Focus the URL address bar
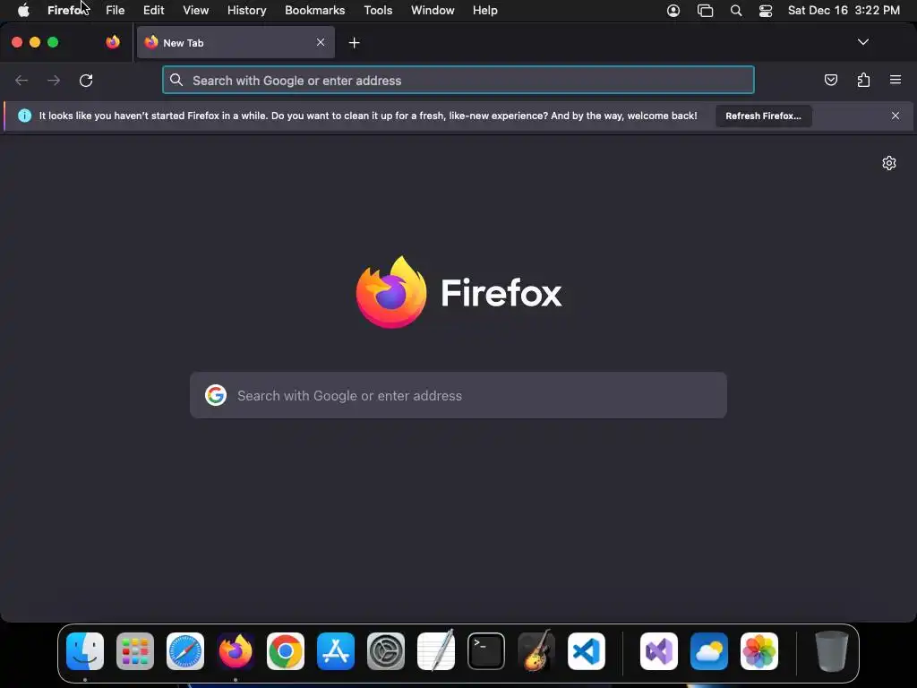This screenshot has height=688, width=917. click(x=458, y=80)
